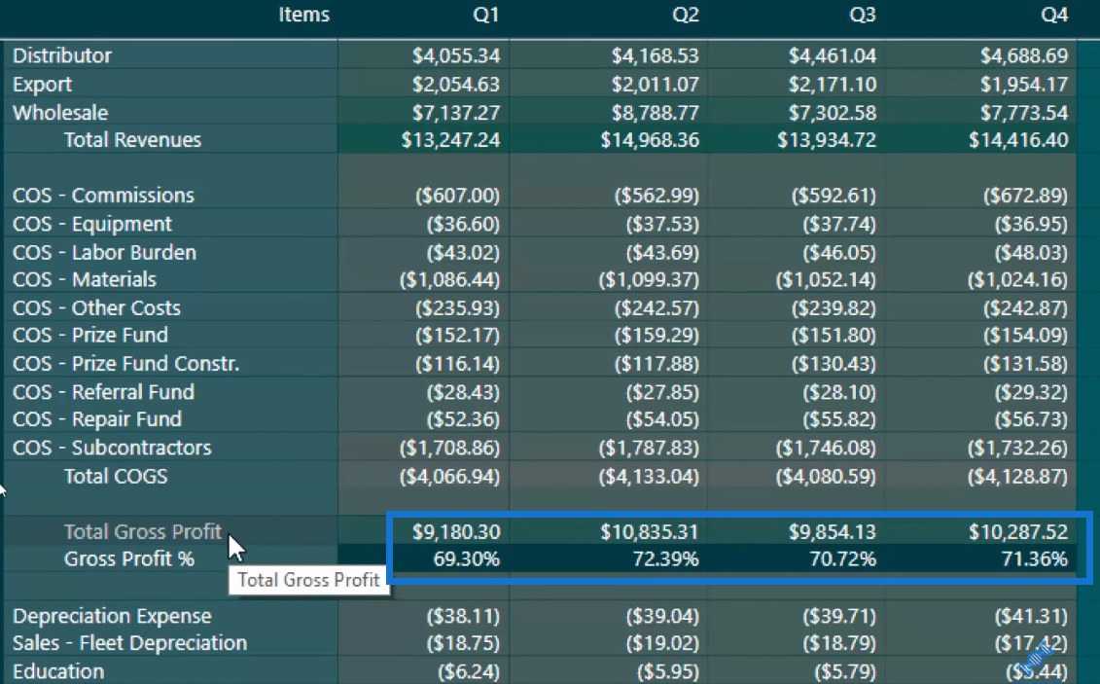The image size is (1100, 684).
Task: Click Education Q1 value ($6.24)
Action: coord(470,671)
